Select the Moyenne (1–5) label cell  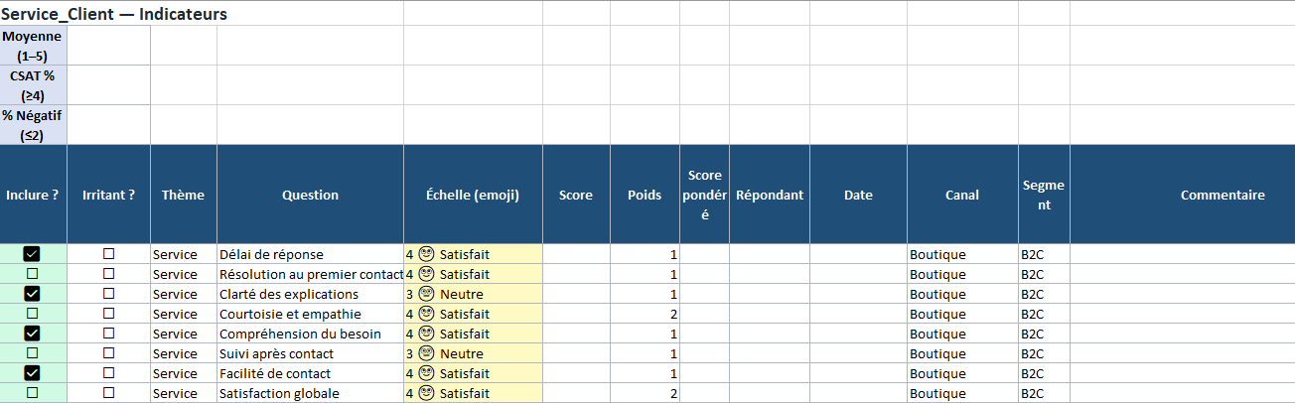pyautogui.click(x=33, y=46)
